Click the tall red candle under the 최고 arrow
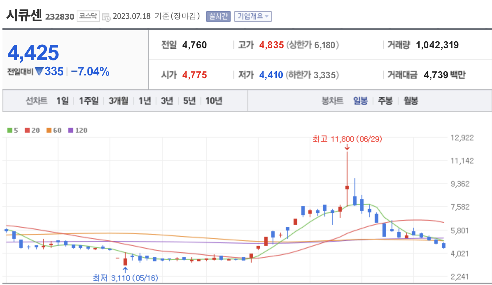492x285 pixels. coord(347,188)
